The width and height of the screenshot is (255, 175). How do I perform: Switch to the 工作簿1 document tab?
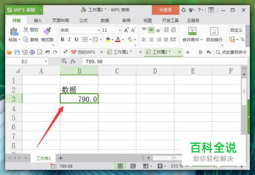pos(122,52)
